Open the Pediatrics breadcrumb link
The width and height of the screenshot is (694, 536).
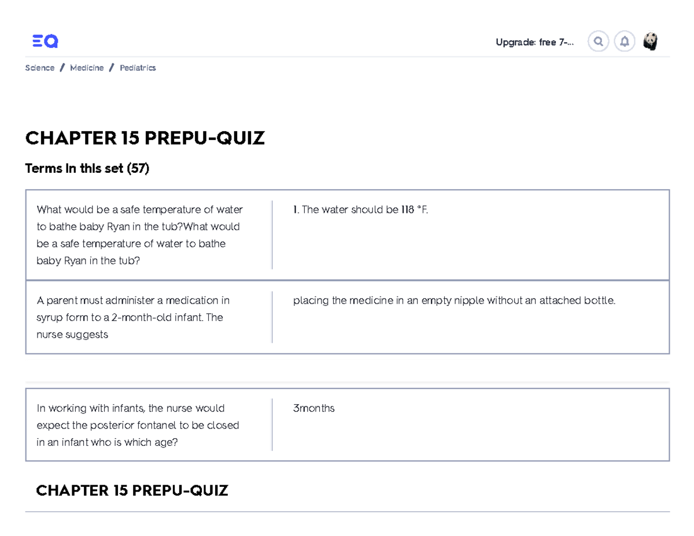tap(138, 68)
